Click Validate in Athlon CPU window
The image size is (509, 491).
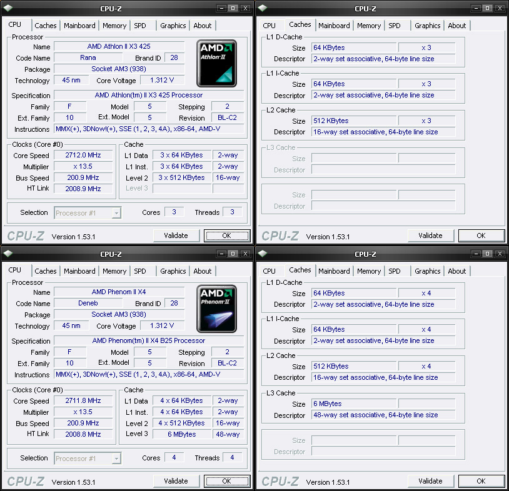(176, 236)
